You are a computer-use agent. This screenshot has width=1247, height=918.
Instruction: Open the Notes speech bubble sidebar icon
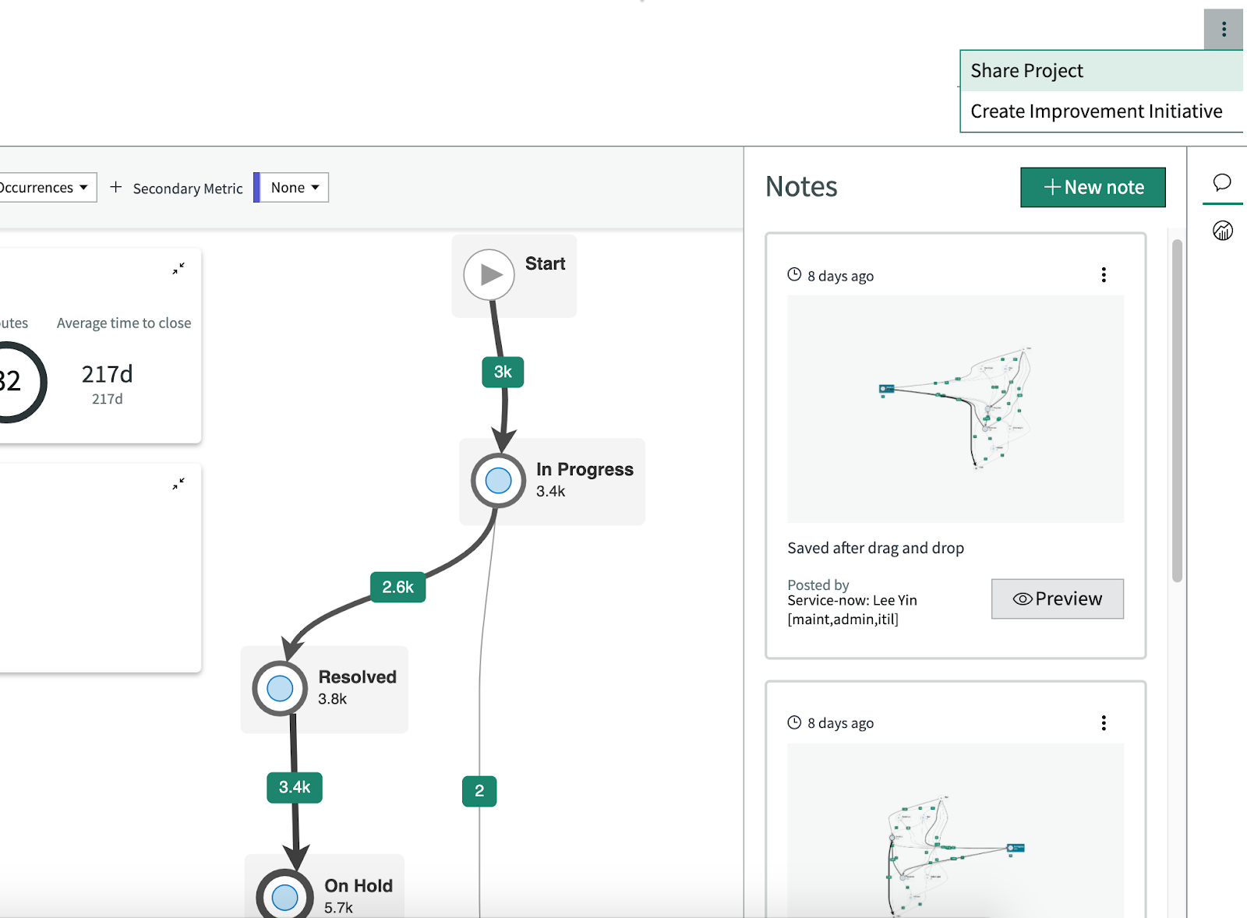pyautogui.click(x=1222, y=182)
